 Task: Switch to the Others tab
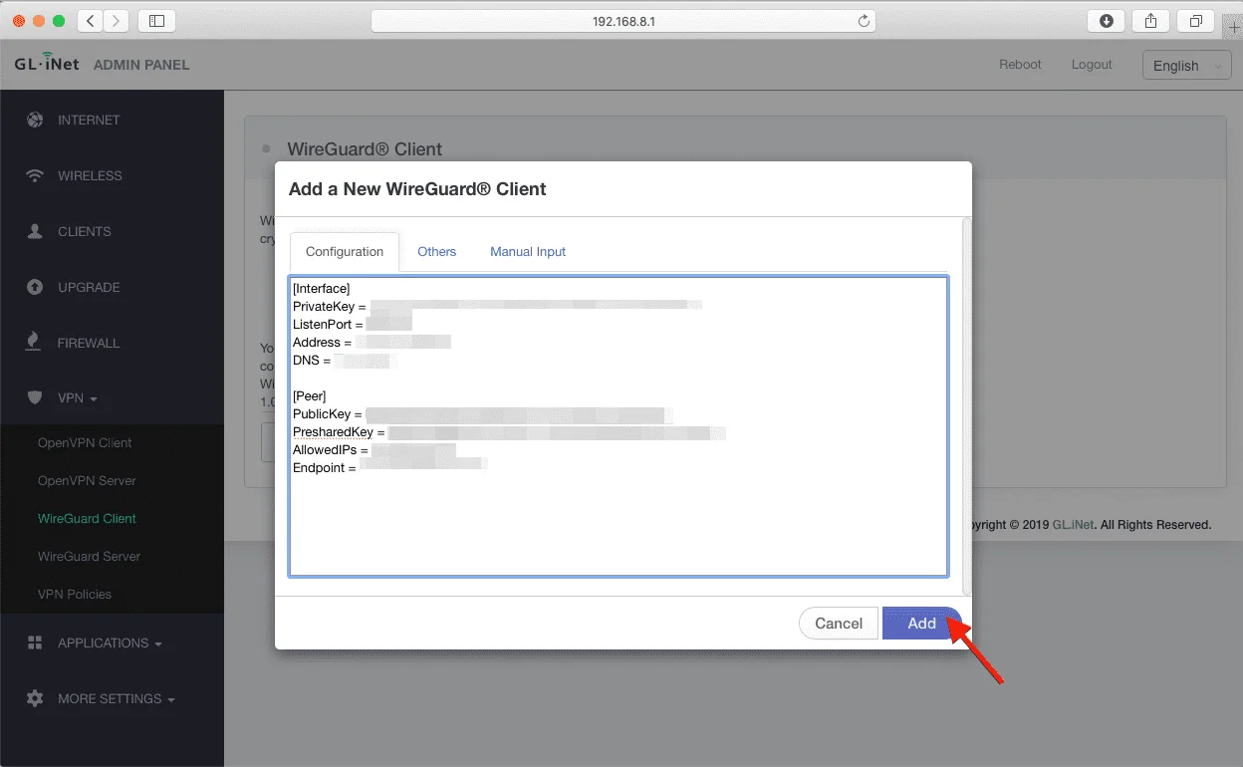pyautogui.click(x=436, y=252)
